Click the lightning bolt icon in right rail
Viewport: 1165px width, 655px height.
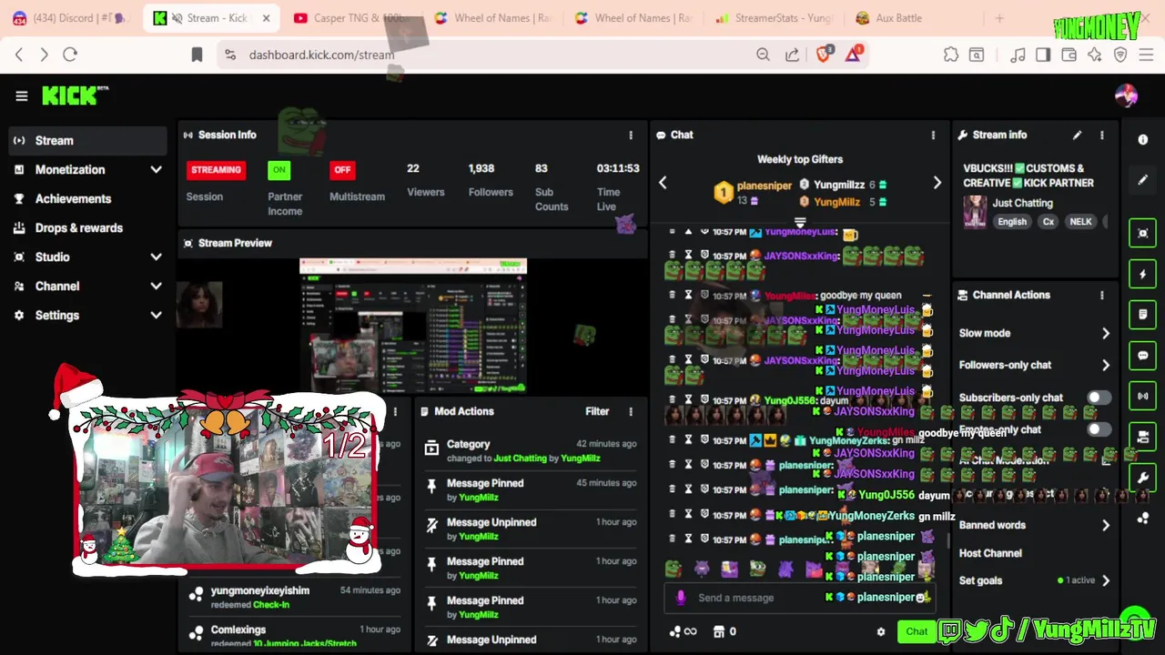coord(1143,274)
